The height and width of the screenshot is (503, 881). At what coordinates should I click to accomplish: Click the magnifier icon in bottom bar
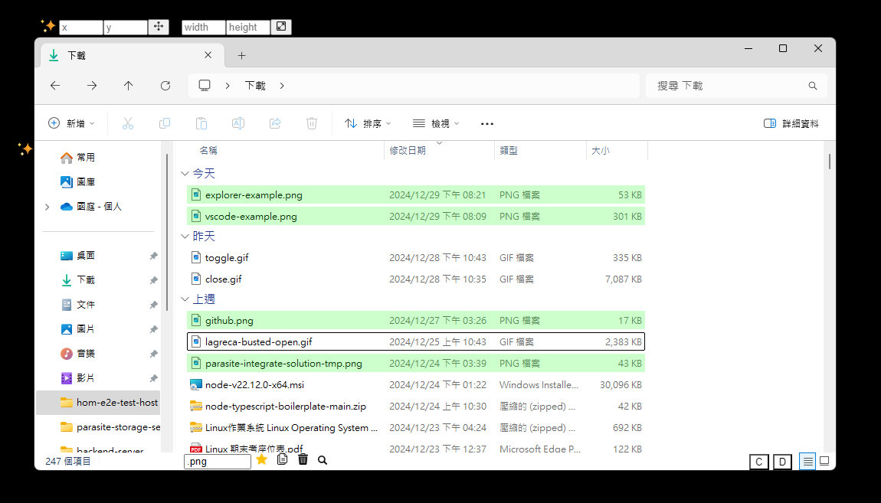tap(323, 460)
